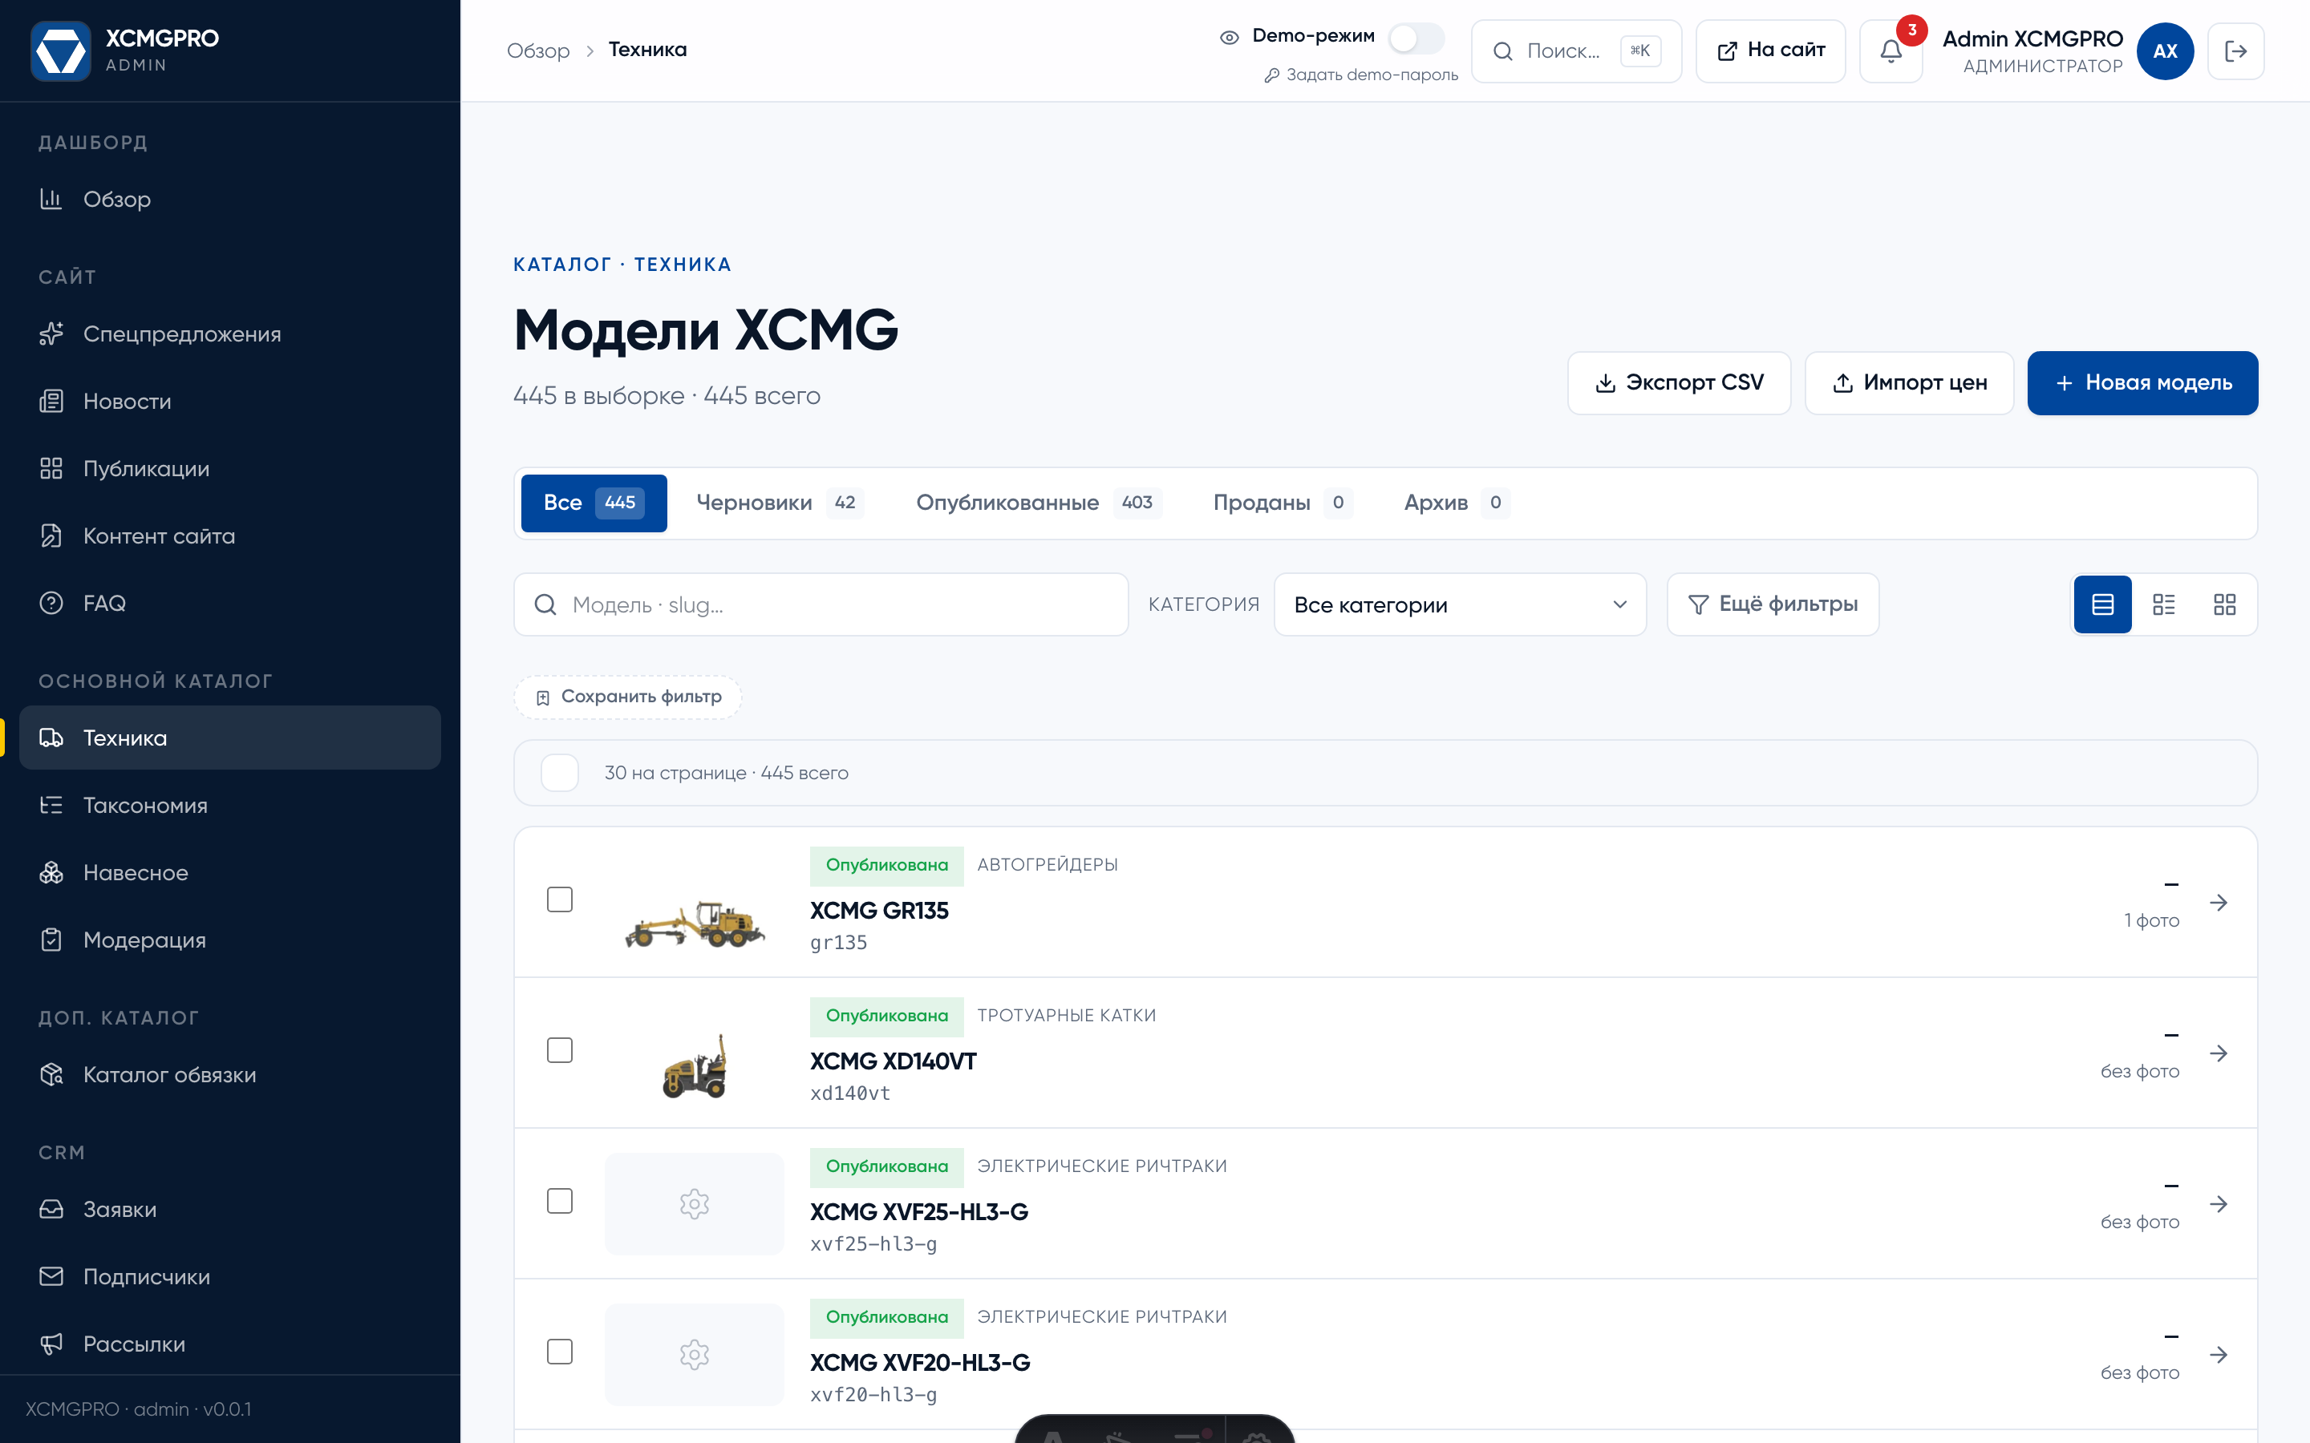Screen dimensions: 2310x1443
Task: Focus the Модель · slug search field
Action: (821, 604)
